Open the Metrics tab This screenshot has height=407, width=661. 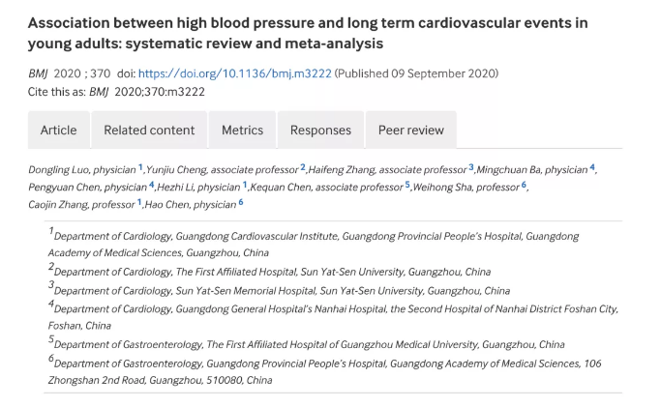pyautogui.click(x=242, y=131)
